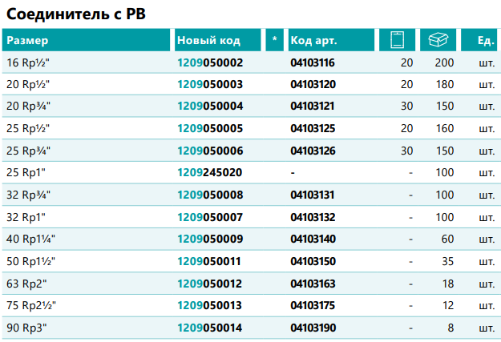The width and height of the screenshot is (501, 342).
Task: Click size cell '16 Rp½"'
Action: 28,62
